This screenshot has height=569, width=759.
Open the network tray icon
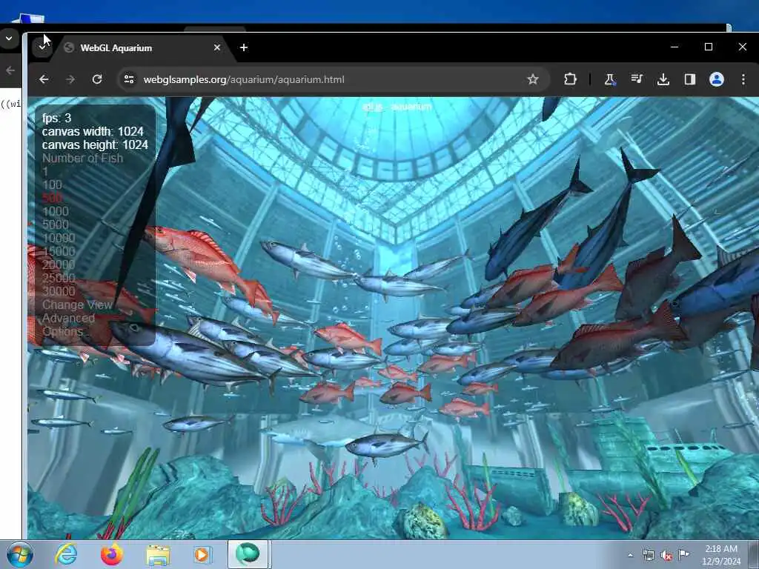(648, 556)
